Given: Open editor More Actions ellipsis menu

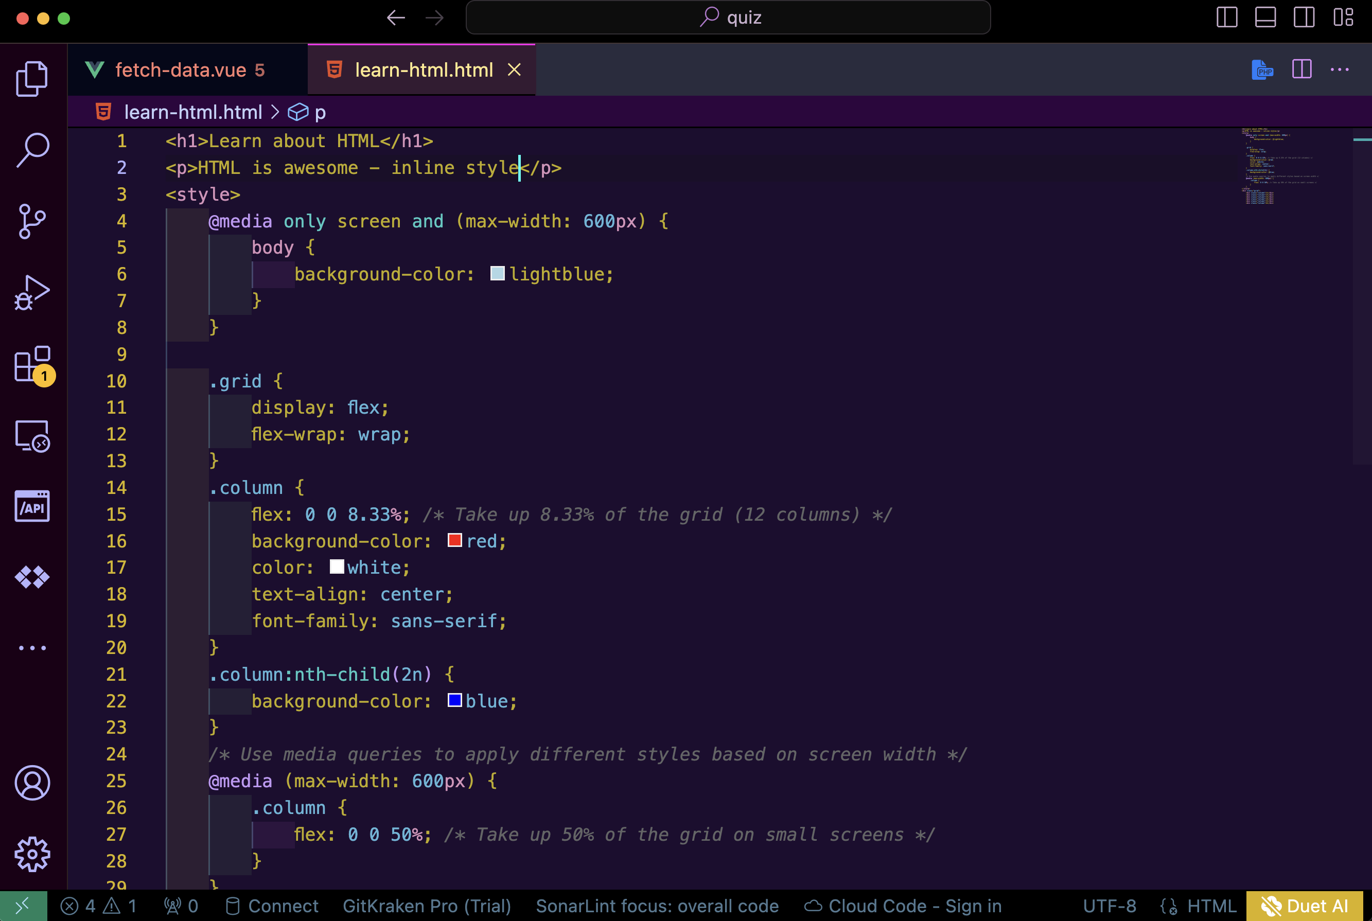Looking at the screenshot, I should coord(1340,70).
